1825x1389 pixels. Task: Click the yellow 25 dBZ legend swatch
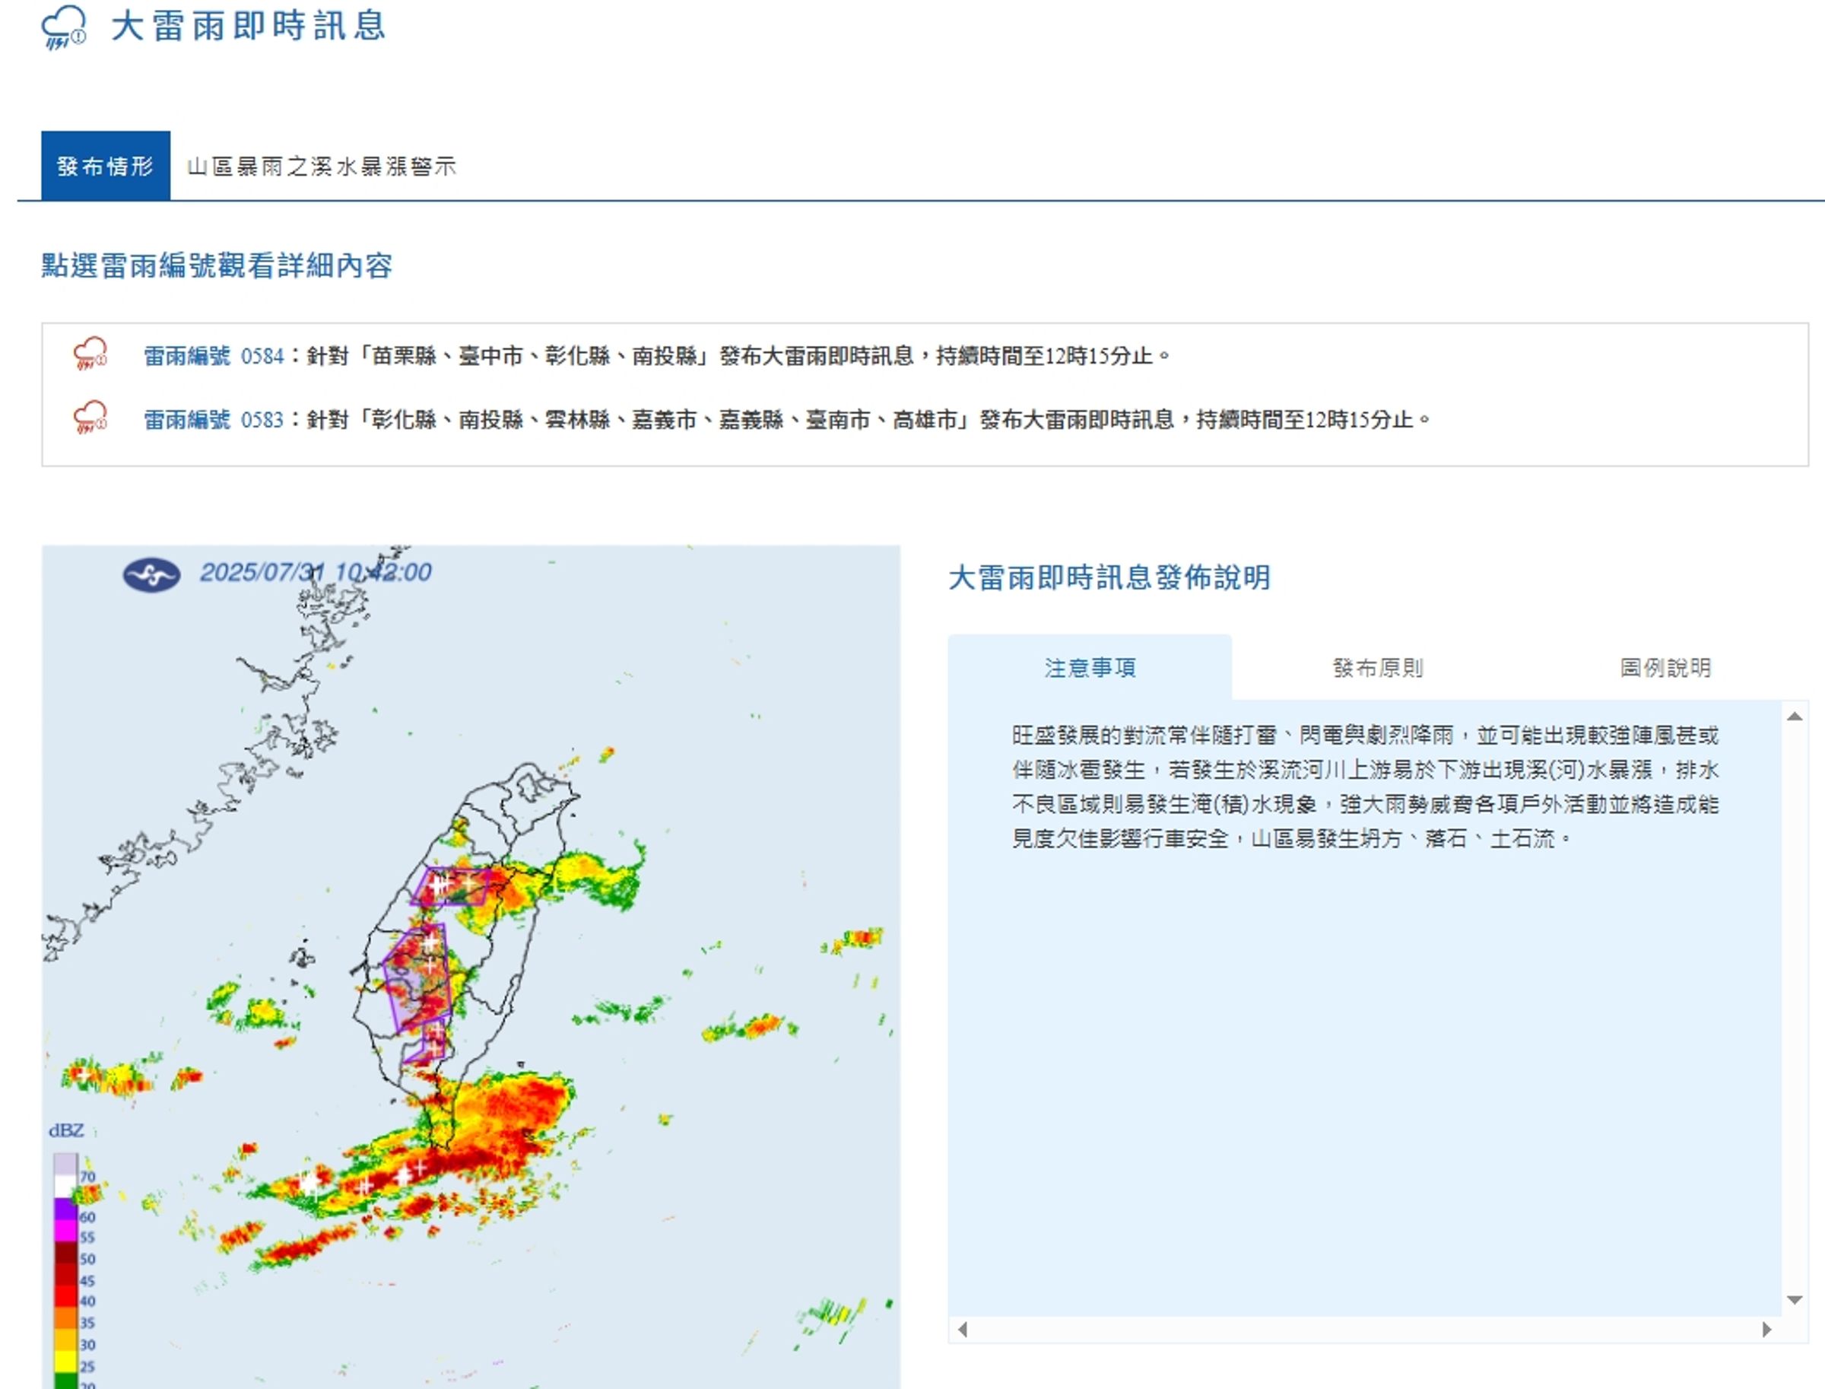point(66,1361)
